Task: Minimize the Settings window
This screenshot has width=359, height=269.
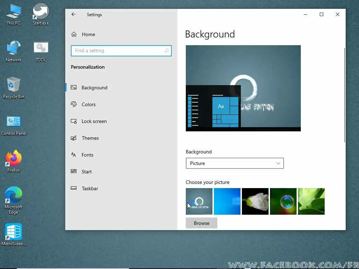Action: pos(305,14)
